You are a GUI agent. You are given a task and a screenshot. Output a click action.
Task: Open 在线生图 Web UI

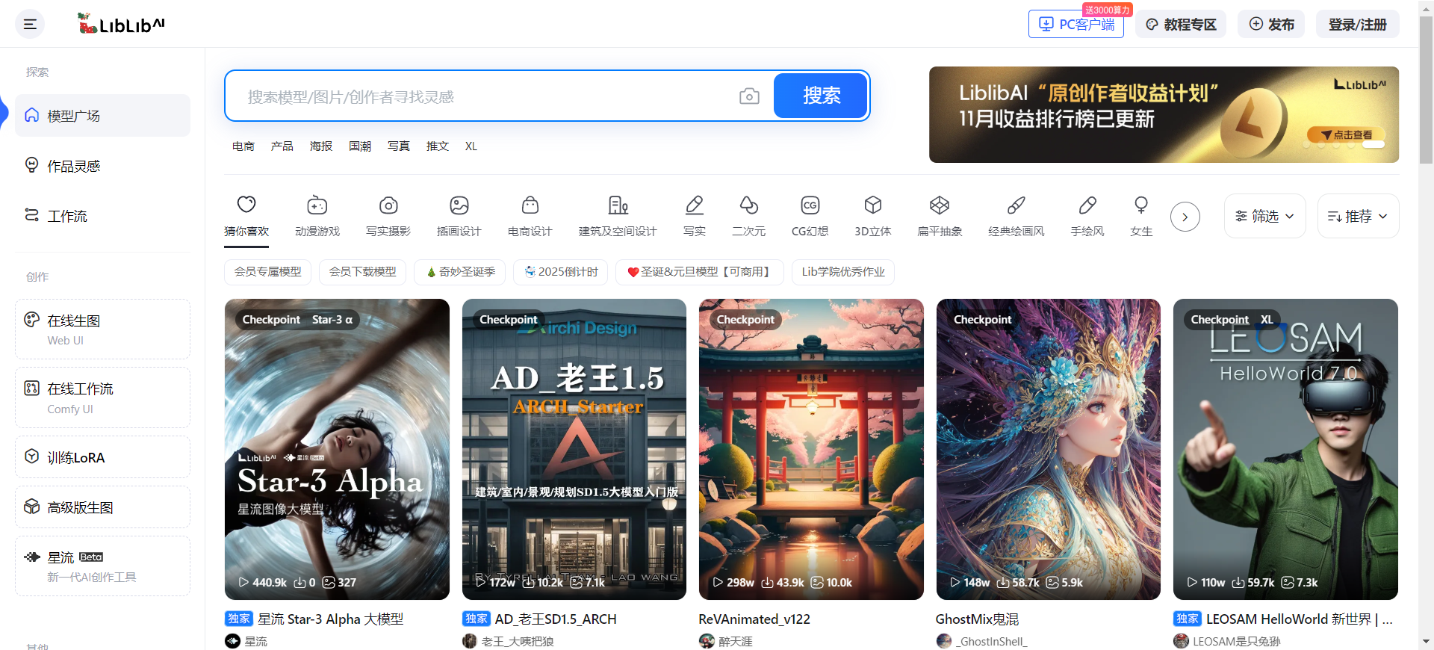point(102,329)
